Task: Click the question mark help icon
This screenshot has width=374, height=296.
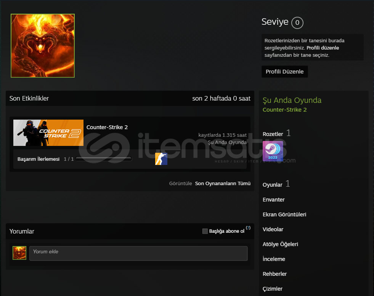Action: (248, 228)
